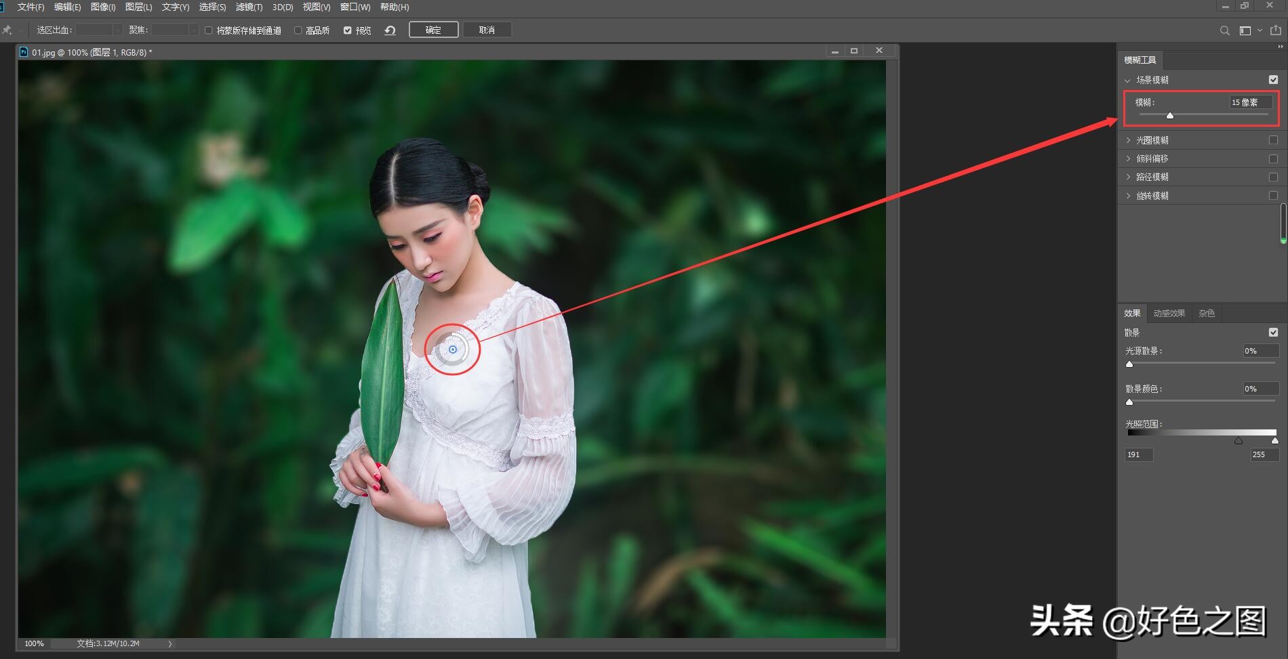
Task: Click the status bar arrow next to 文档 size
Action: click(169, 643)
